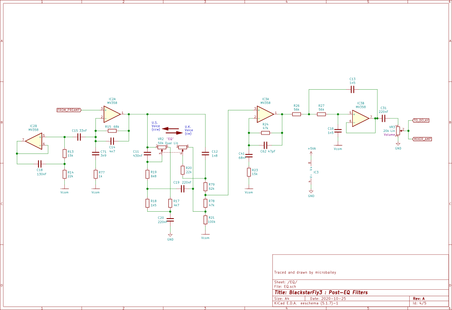Click resistor R26 56k symbol
The width and height of the screenshot is (452, 310).
(x=297, y=114)
